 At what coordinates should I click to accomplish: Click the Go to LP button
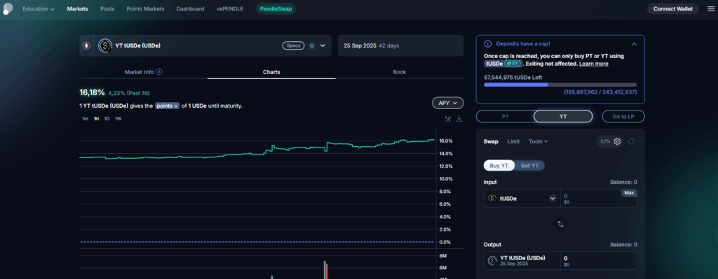(623, 117)
